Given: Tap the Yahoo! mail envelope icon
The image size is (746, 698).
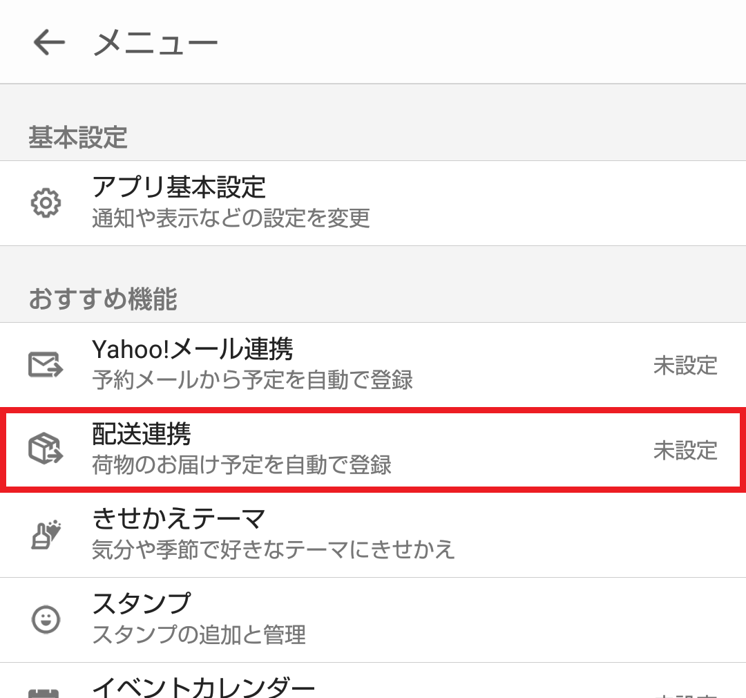Looking at the screenshot, I should 46,365.
